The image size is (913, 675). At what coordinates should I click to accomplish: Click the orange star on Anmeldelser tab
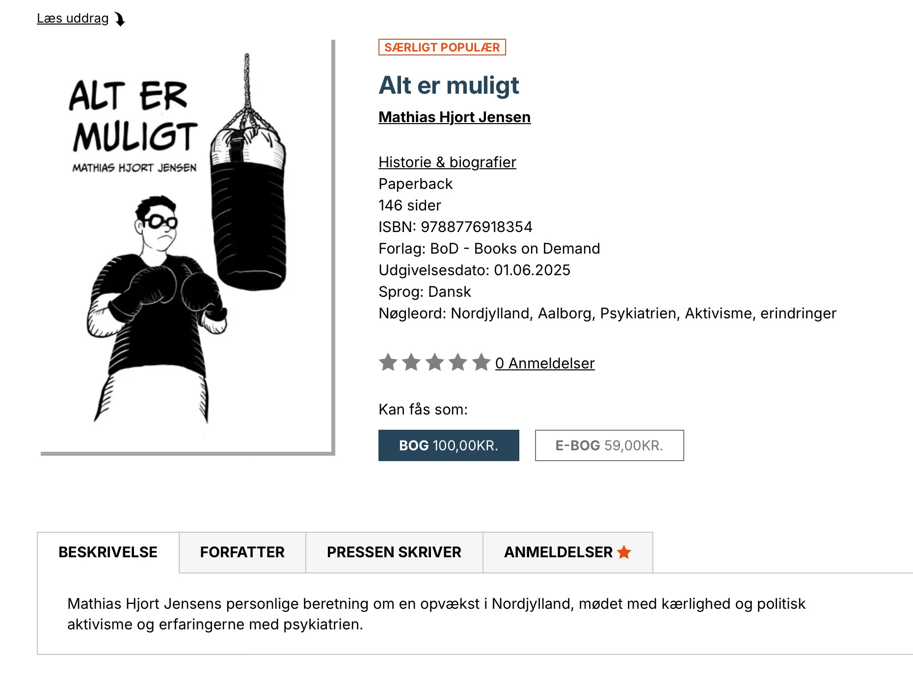624,552
